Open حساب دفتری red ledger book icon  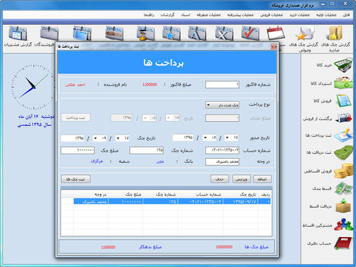coord(343,244)
